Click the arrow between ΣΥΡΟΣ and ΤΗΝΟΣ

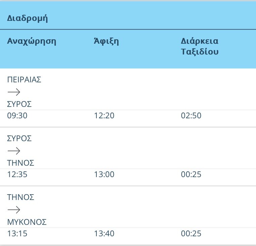tap(14, 151)
